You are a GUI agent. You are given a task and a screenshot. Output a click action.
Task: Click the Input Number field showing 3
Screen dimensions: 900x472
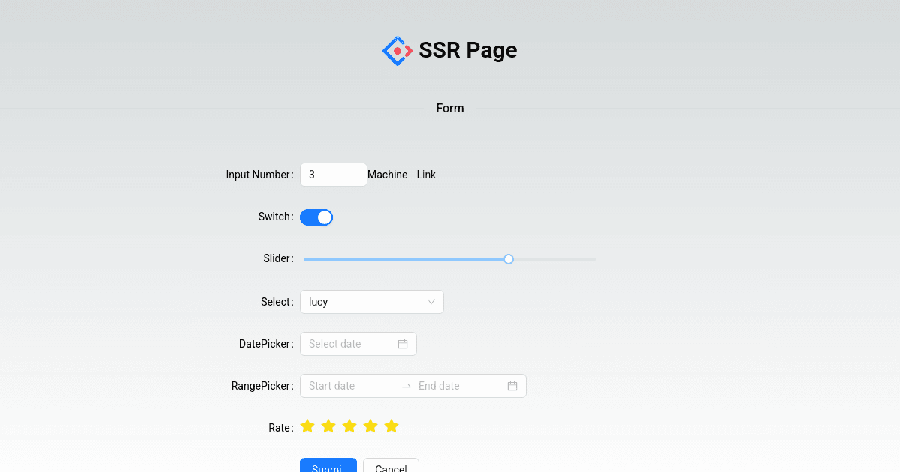coord(333,174)
